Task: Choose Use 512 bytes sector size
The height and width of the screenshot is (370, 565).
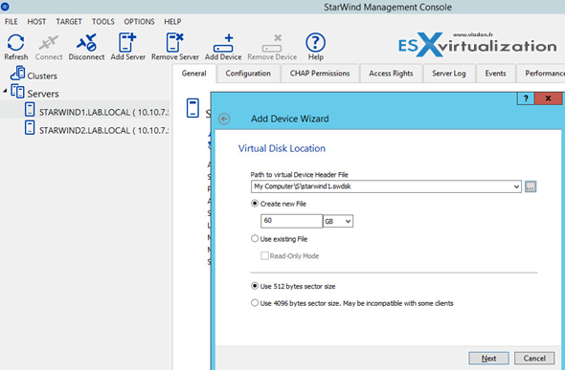Action: (x=255, y=286)
